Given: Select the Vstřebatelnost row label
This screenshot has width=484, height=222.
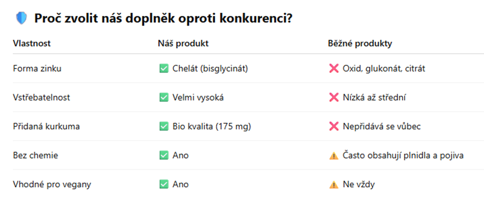Looking at the screenshot, I should coord(41,97).
